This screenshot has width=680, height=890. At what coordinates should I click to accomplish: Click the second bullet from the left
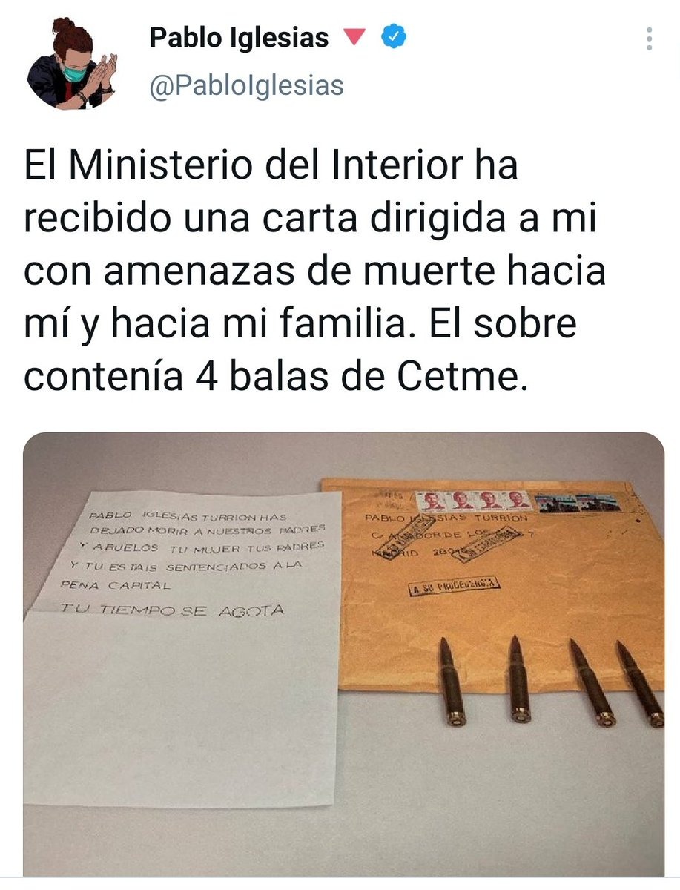pyautogui.click(x=519, y=678)
